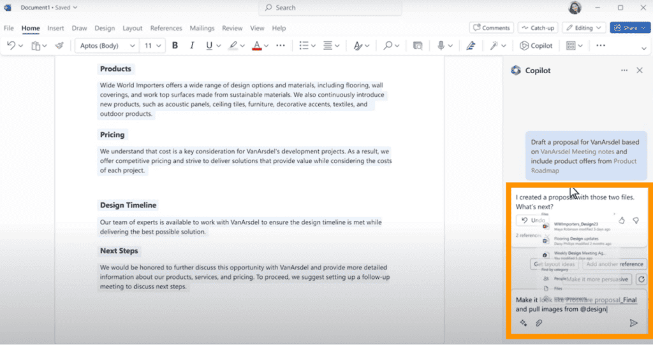
Task: Open more font options ellipsis after font color
Action: tap(281, 46)
